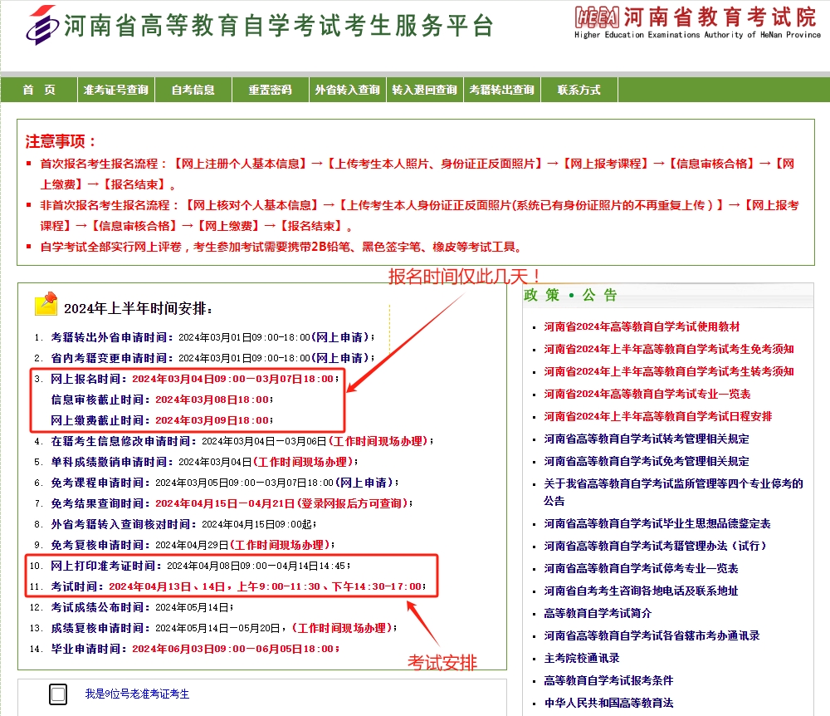Click the platform logo icon at top-left

click(x=43, y=25)
